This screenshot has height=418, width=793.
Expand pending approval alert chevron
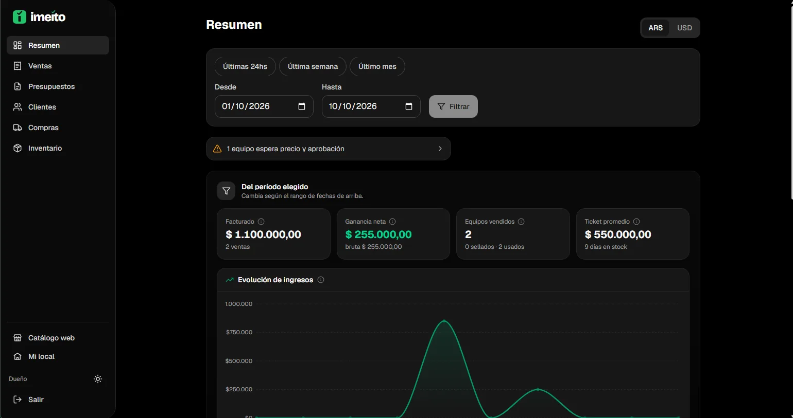(x=440, y=149)
